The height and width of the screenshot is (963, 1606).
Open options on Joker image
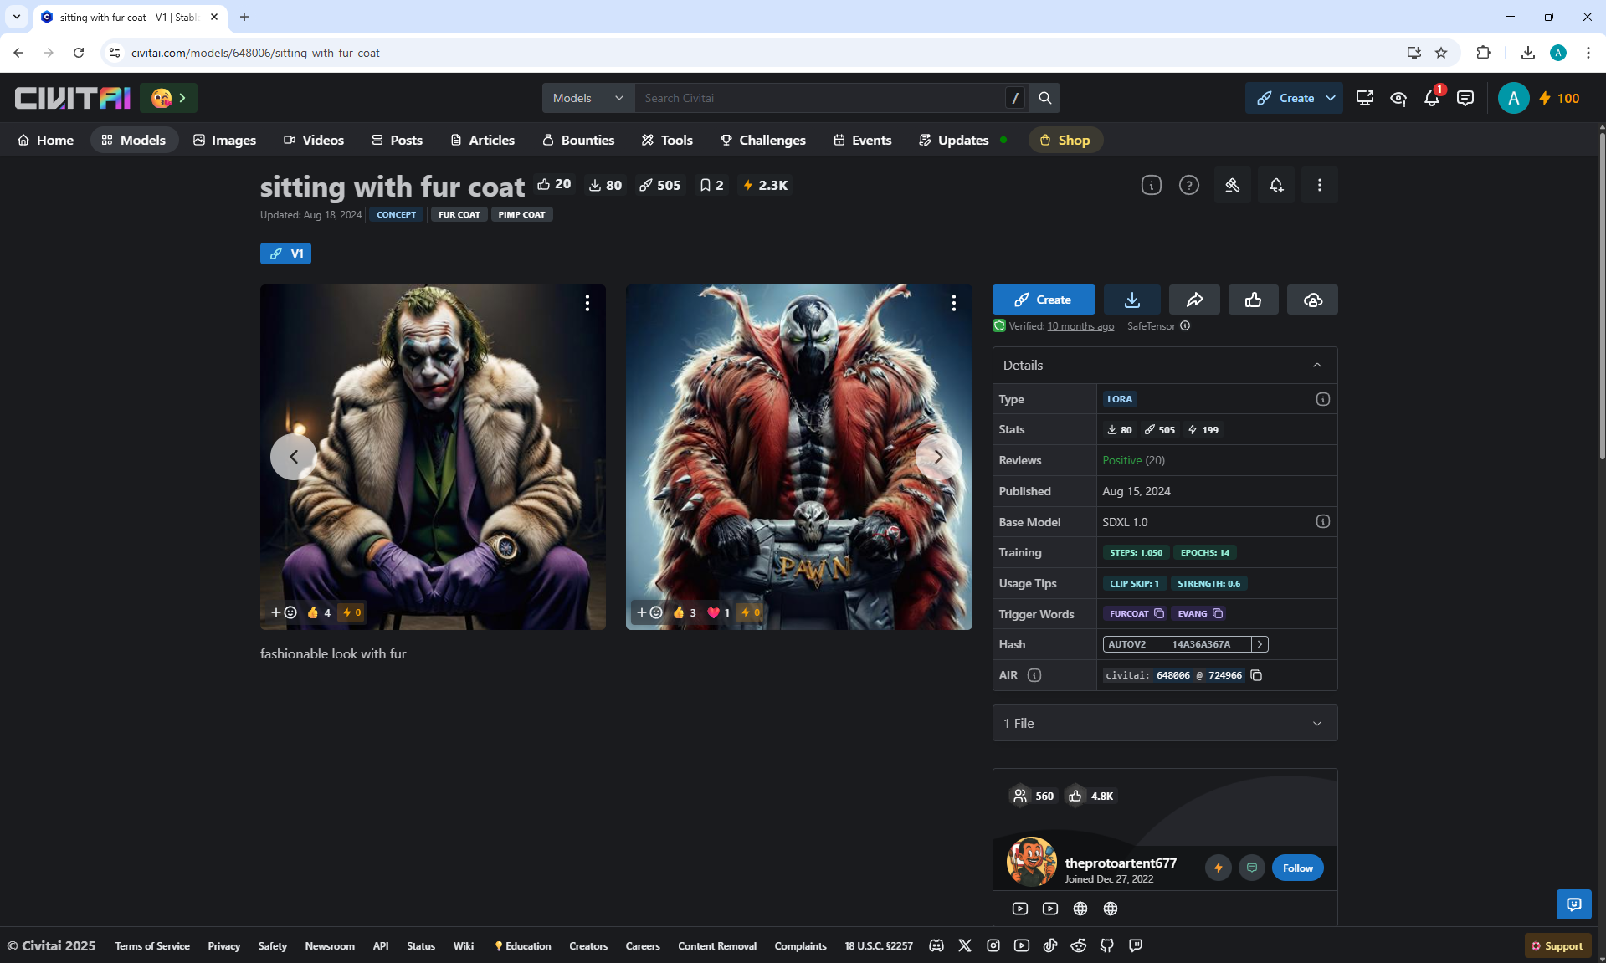point(587,303)
